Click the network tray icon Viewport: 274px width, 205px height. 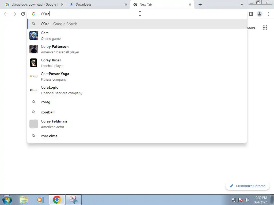234,200
